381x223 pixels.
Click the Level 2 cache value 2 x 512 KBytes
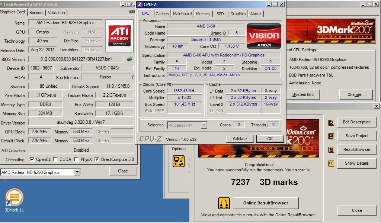click(x=243, y=104)
